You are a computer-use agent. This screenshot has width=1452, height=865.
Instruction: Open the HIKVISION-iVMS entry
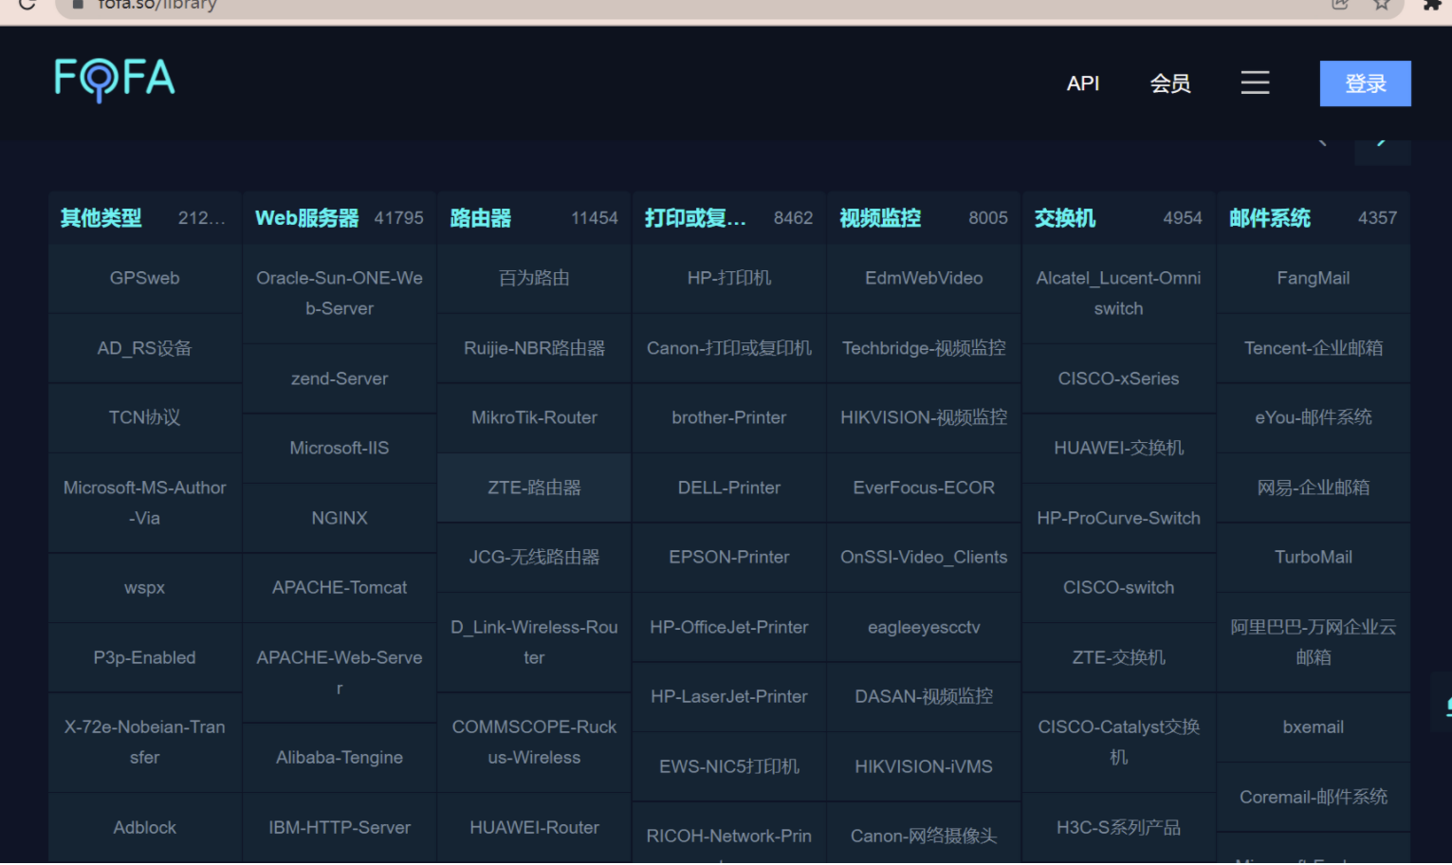click(924, 767)
